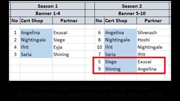Viewport: 180px width, 101px height.
Task: Select Season 1 Cert Shop column header
Action: pos(36,20)
